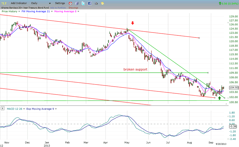Click the yellow sticky note icon
The image size is (239, 147).
[102, 3]
